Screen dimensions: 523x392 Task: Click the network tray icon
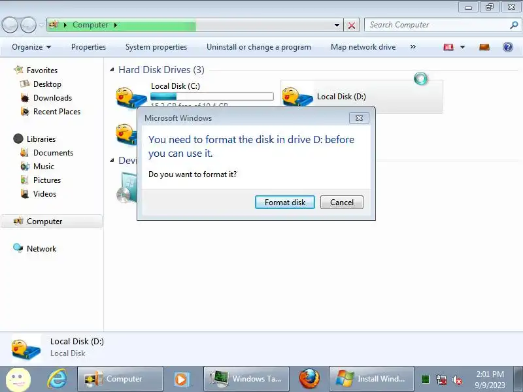(441, 380)
